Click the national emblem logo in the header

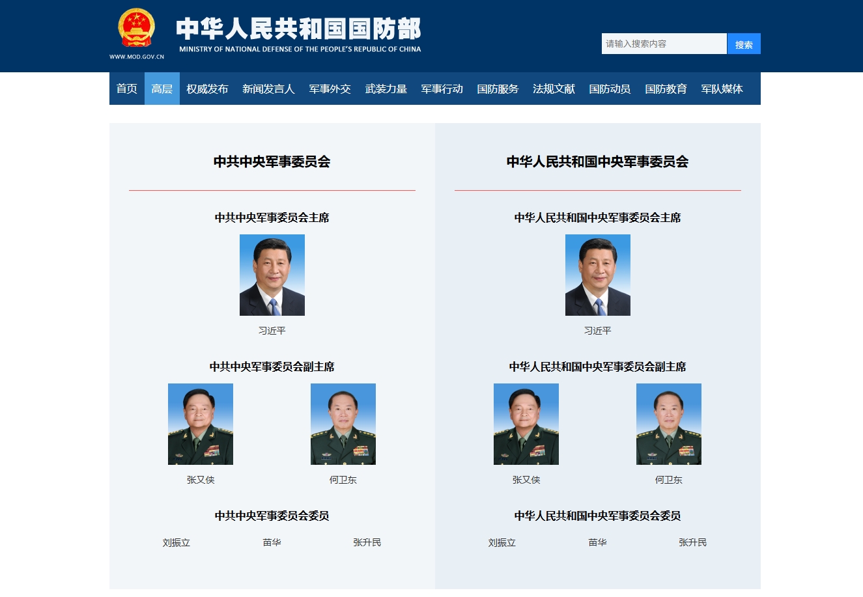pyautogui.click(x=137, y=27)
